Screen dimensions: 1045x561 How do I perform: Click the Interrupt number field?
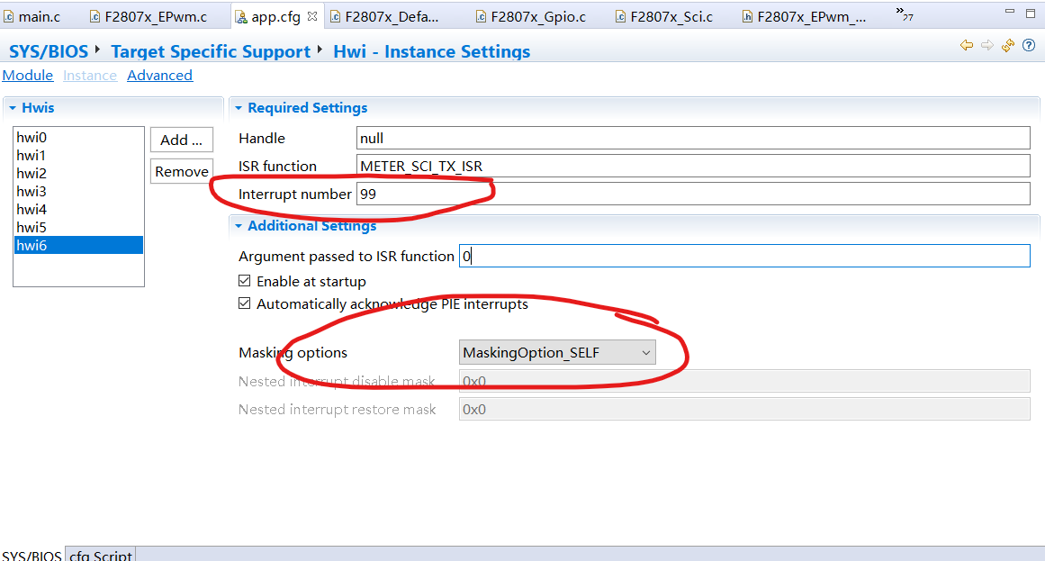693,195
